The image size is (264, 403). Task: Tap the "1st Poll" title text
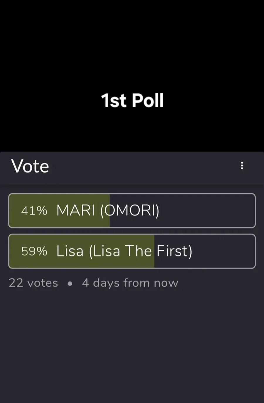click(x=132, y=100)
